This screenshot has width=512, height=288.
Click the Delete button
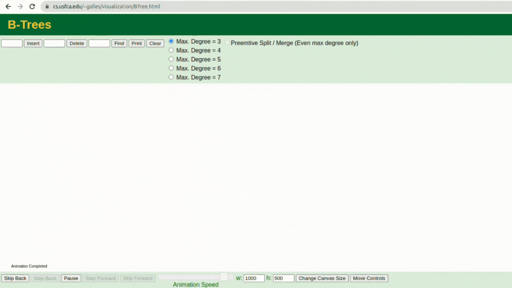point(77,43)
